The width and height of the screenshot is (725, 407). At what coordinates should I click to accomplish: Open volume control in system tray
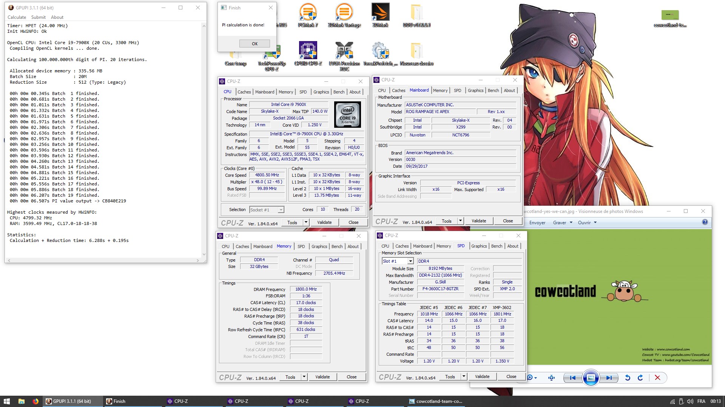[690, 401]
